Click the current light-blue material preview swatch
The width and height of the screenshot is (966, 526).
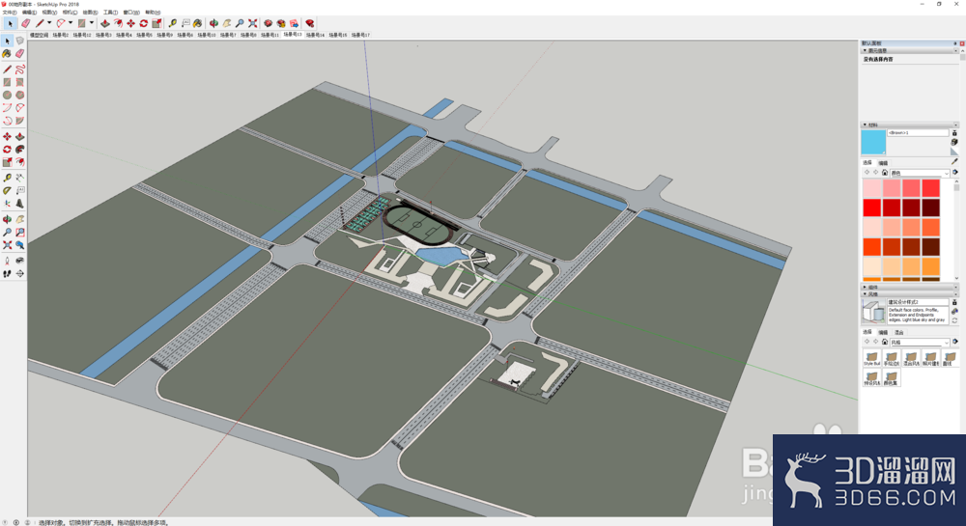click(x=873, y=142)
